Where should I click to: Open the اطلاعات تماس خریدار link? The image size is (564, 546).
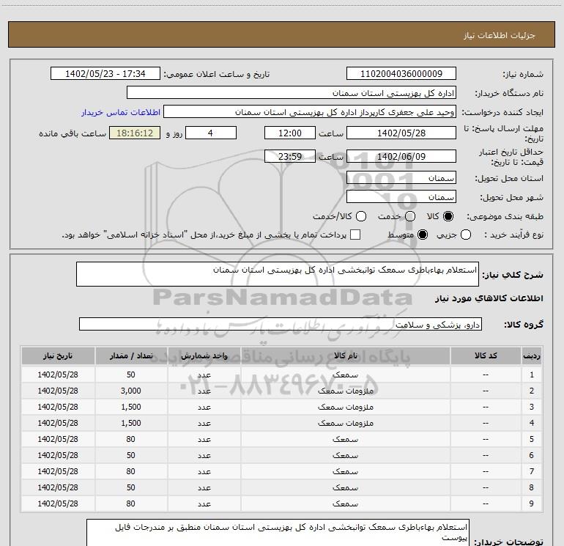coord(121,112)
